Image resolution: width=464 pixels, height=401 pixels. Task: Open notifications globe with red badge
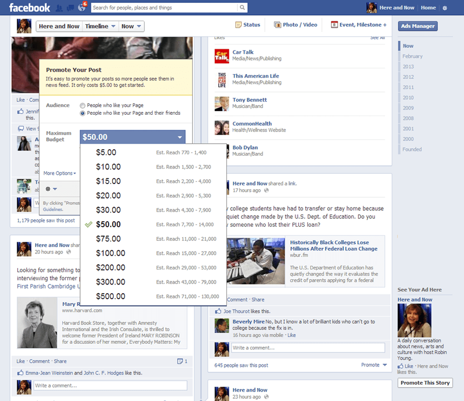(82, 7)
